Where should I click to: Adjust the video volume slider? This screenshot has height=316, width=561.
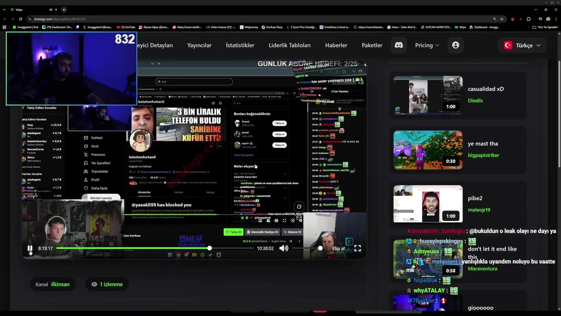307,248
